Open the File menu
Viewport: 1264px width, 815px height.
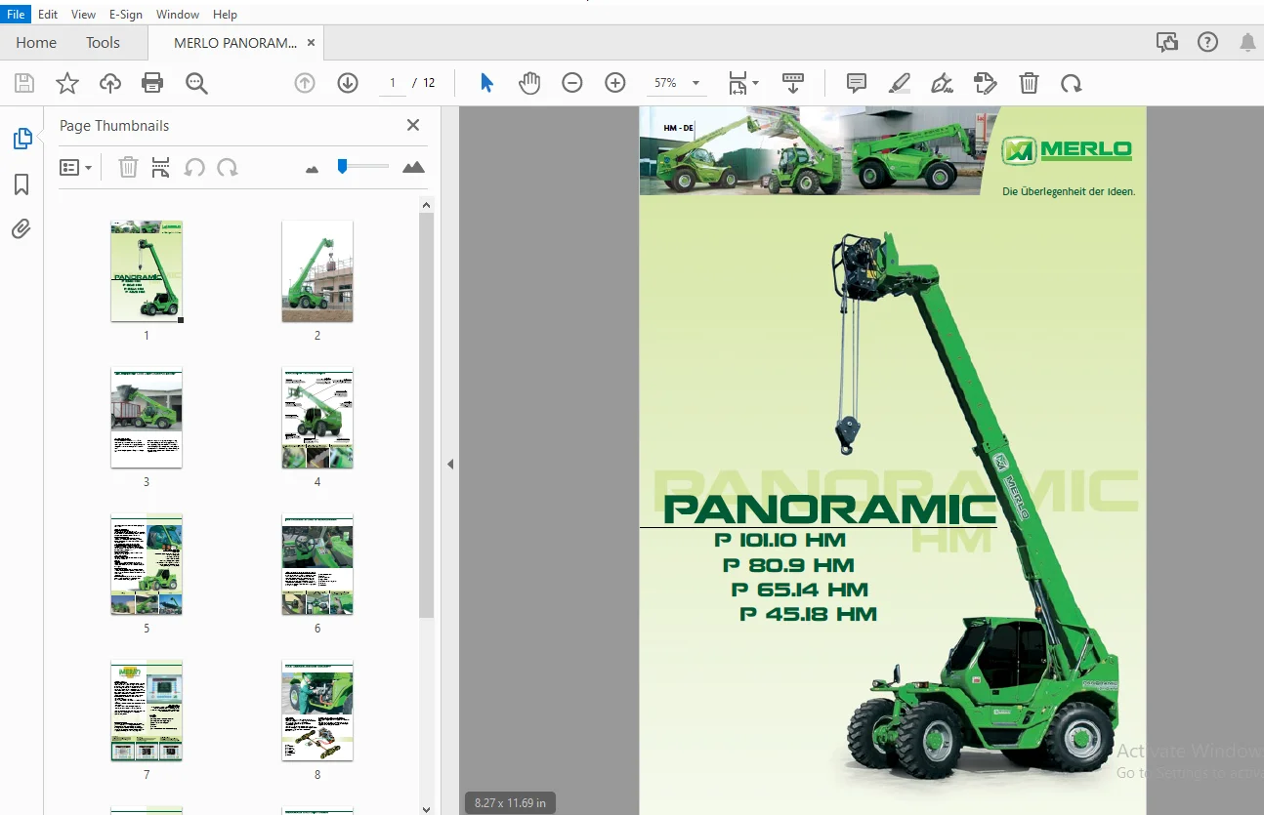(16, 15)
